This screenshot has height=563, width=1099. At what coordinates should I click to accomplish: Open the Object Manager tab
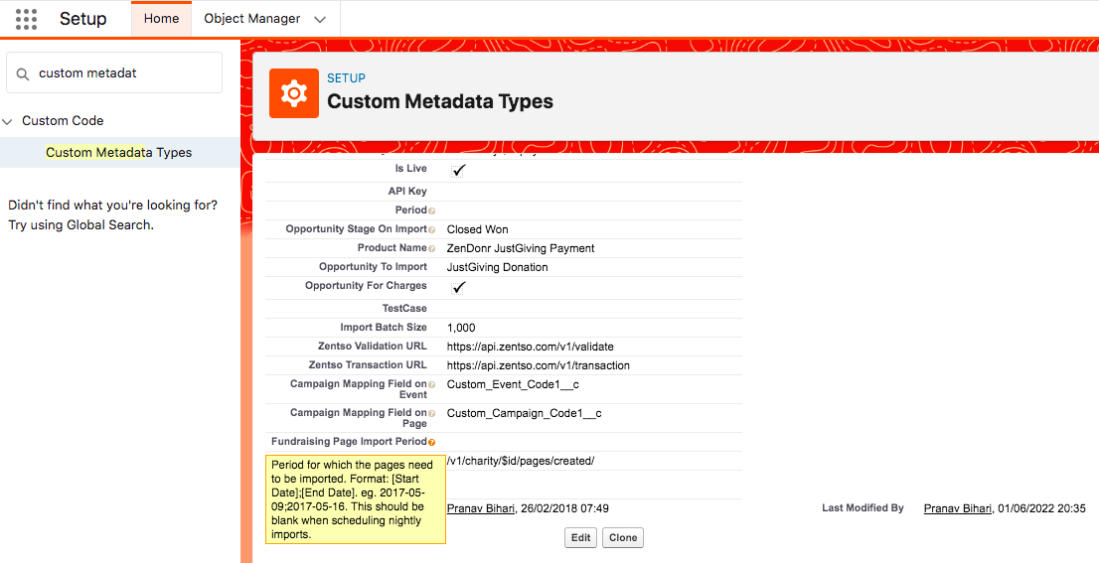click(x=252, y=19)
